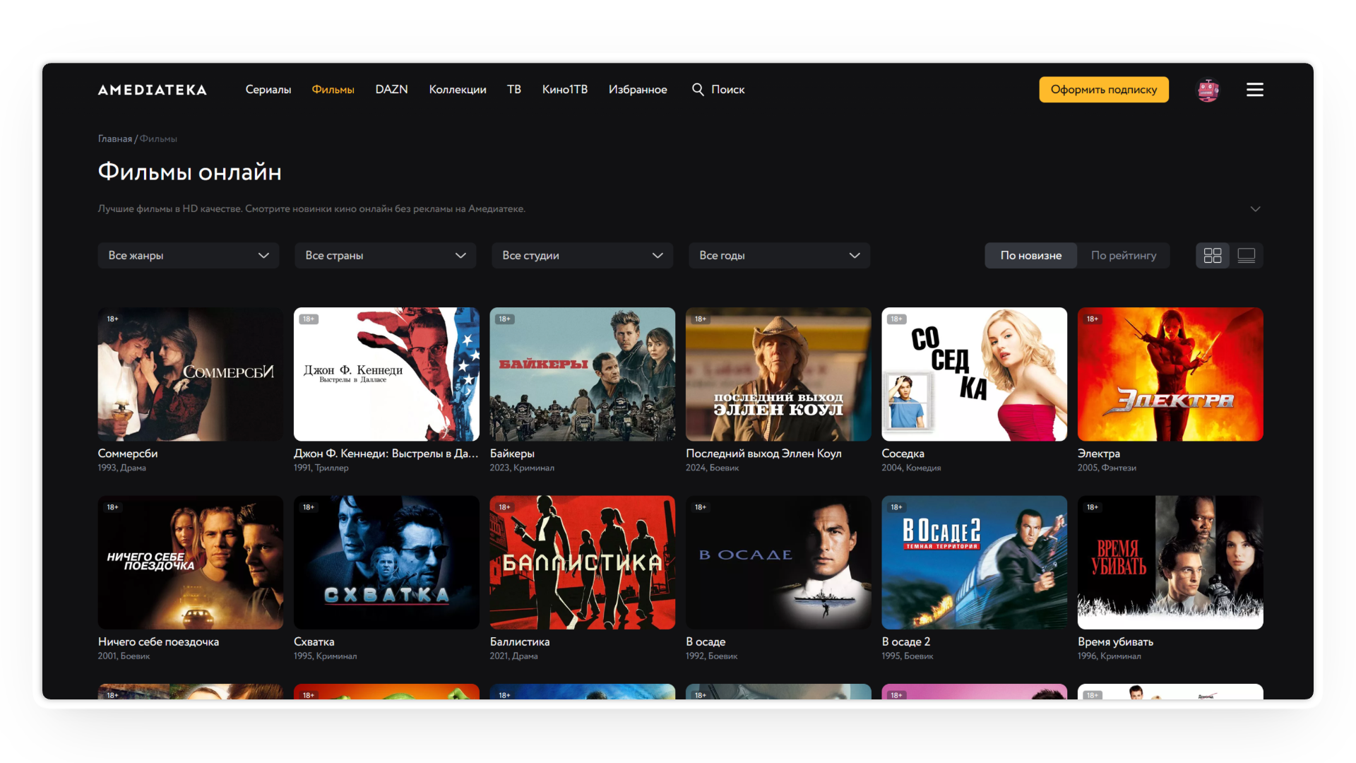Open the hamburger menu
Screen dimensions: 1356x763
click(x=1255, y=90)
